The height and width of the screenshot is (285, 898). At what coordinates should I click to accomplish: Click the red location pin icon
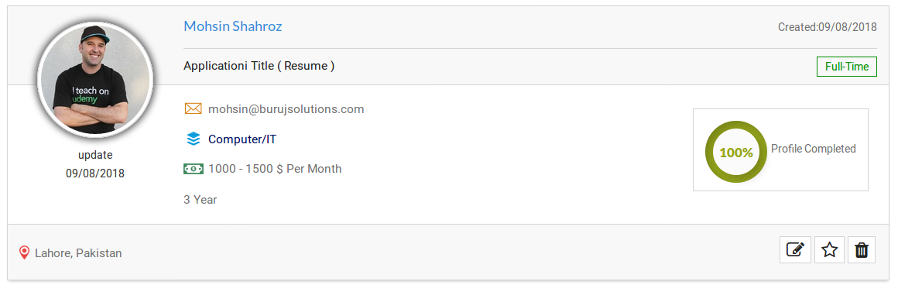tap(24, 253)
